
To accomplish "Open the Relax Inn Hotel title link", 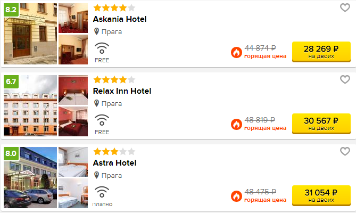I will click(x=122, y=91).
